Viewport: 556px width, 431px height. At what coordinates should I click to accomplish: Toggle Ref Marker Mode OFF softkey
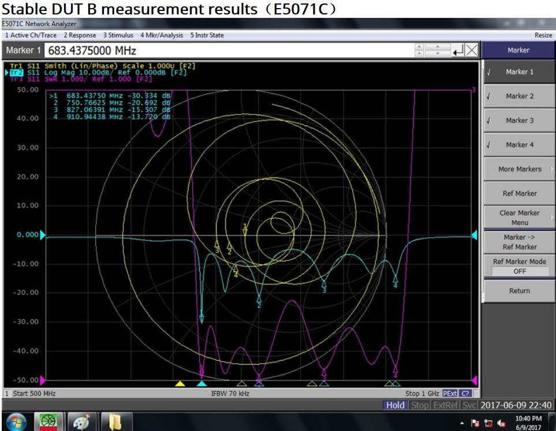[519, 266]
